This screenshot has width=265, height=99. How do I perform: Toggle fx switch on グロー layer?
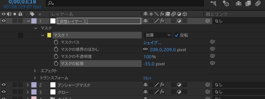[x=162, y=92]
